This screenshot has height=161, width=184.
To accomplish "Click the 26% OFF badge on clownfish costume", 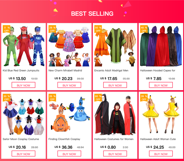I will pyautogui.click(x=52, y=98).
